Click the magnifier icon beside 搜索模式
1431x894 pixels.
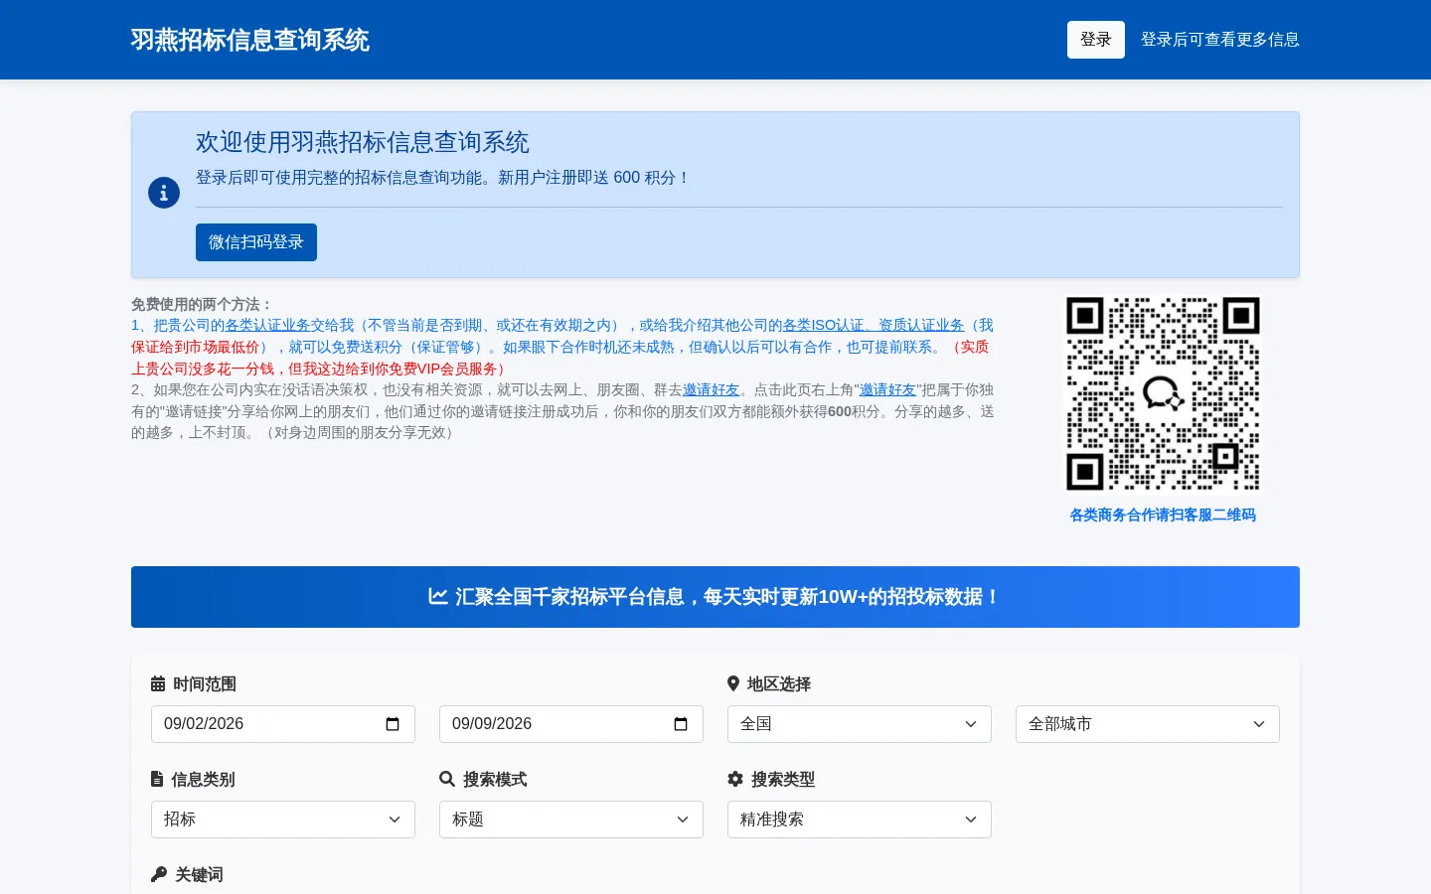447,779
